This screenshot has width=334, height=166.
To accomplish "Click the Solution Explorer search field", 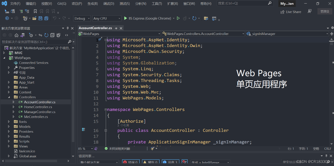I will [x=37, y=42].
